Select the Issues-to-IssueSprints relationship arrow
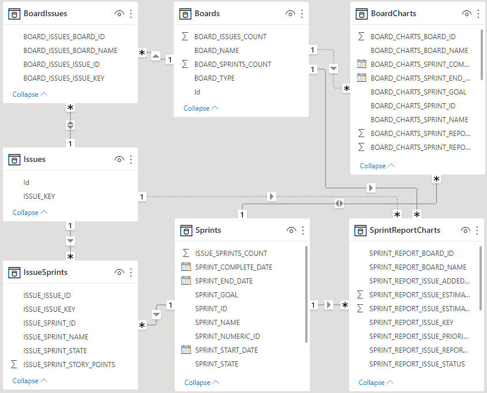487x393 pixels. coord(70,241)
